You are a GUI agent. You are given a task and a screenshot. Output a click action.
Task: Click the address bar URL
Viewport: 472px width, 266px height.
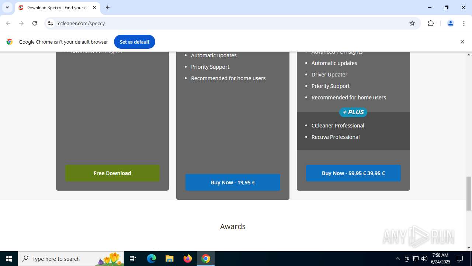81,23
